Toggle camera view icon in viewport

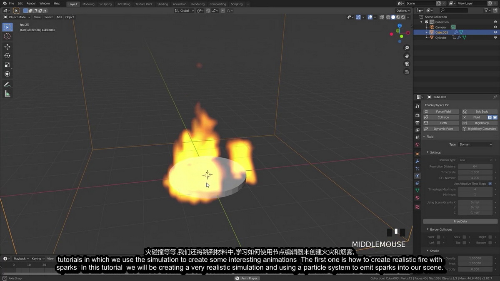click(407, 64)
